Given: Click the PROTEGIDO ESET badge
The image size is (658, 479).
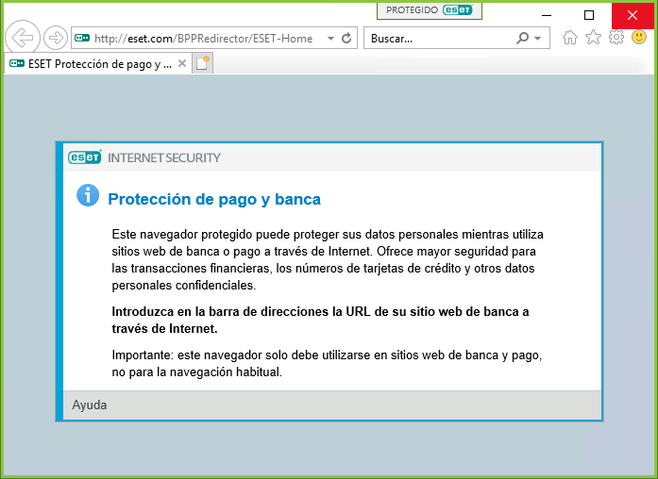Looking at the screenshot, I should coord(430,10).
